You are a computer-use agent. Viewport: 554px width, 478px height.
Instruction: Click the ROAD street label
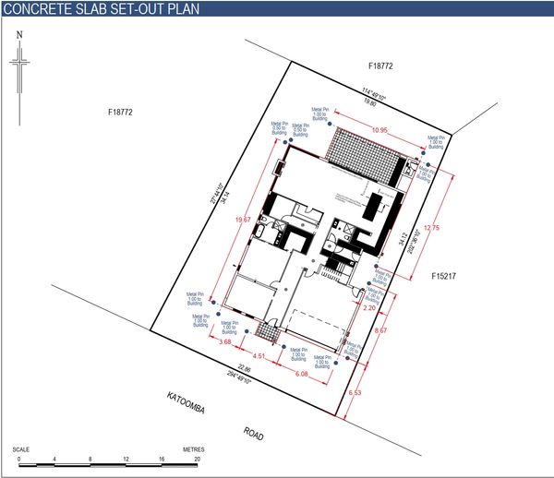254,434
